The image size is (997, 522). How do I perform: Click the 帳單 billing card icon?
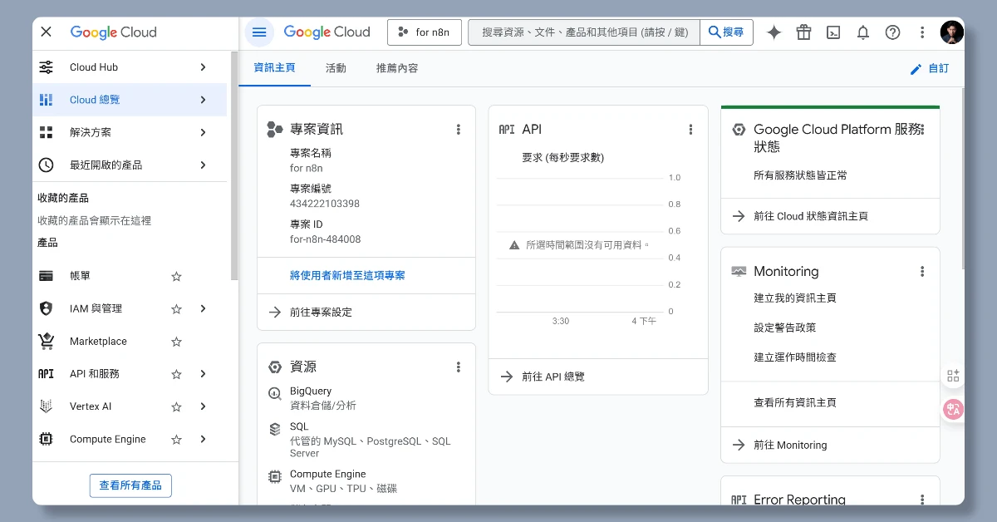point(47,276)
